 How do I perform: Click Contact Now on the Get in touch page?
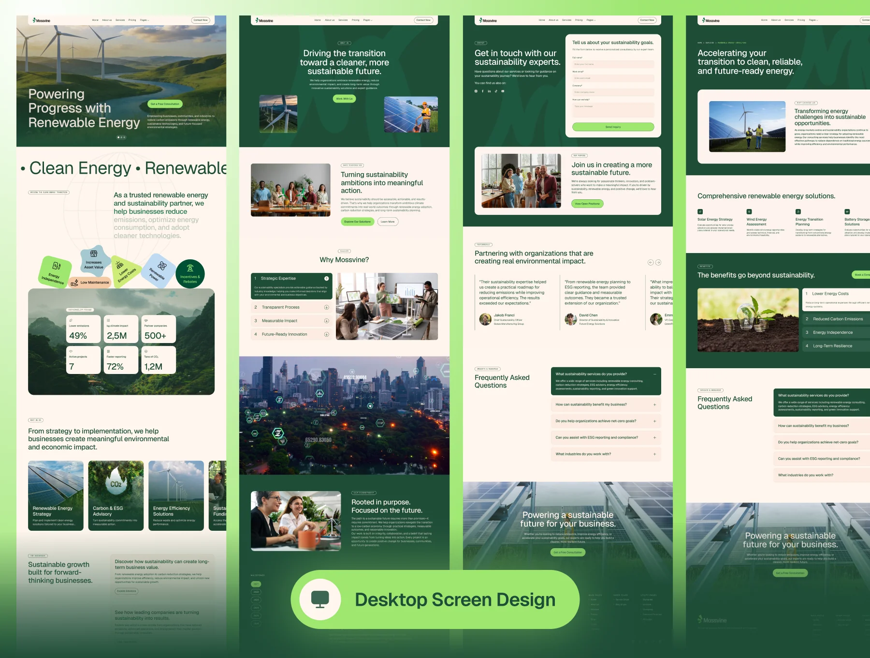[647, 20]
